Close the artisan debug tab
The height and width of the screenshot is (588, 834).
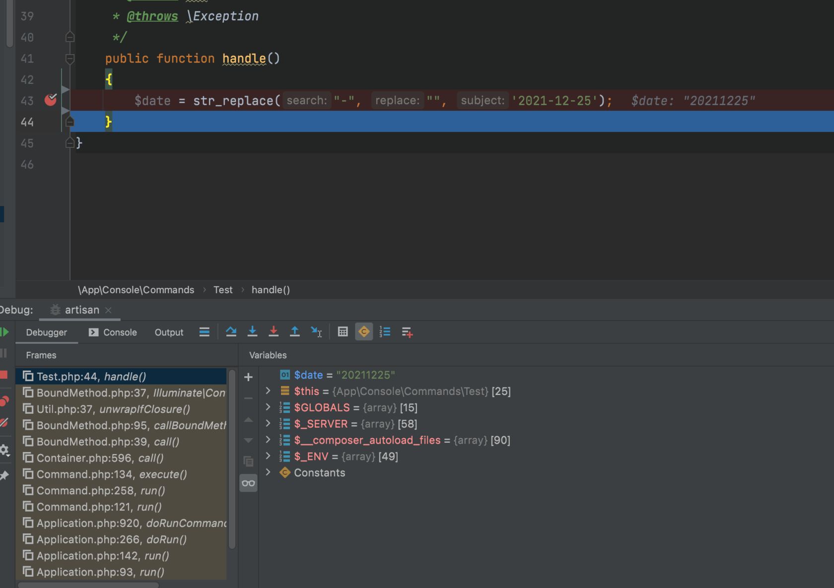coord(108,310)
